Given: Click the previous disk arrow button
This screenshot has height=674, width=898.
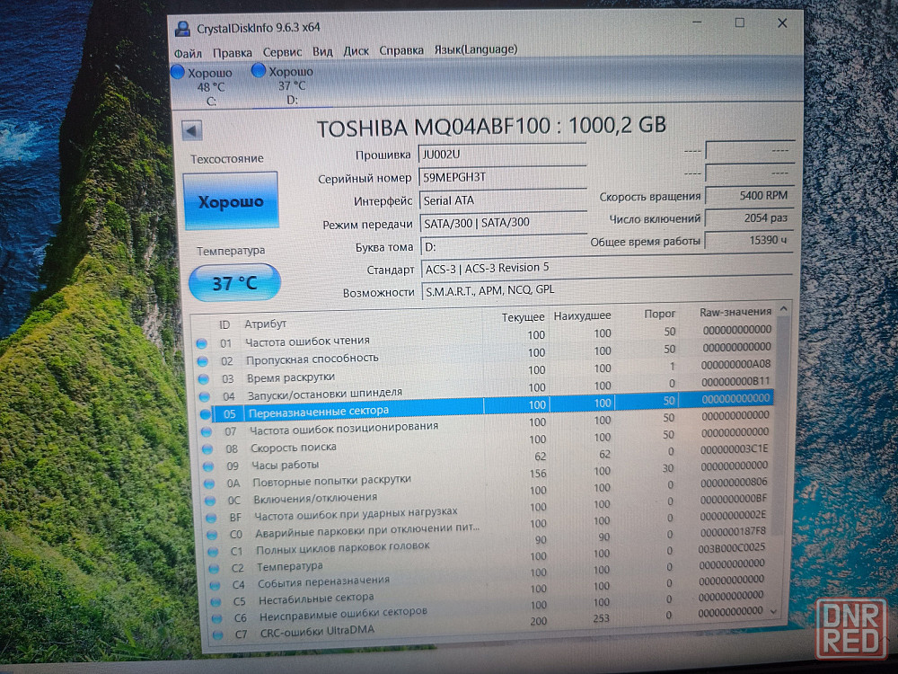Looking at the screenshot, I should click(192, 130).
